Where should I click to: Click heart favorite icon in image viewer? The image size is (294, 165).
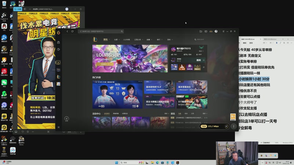pos(23,132)
